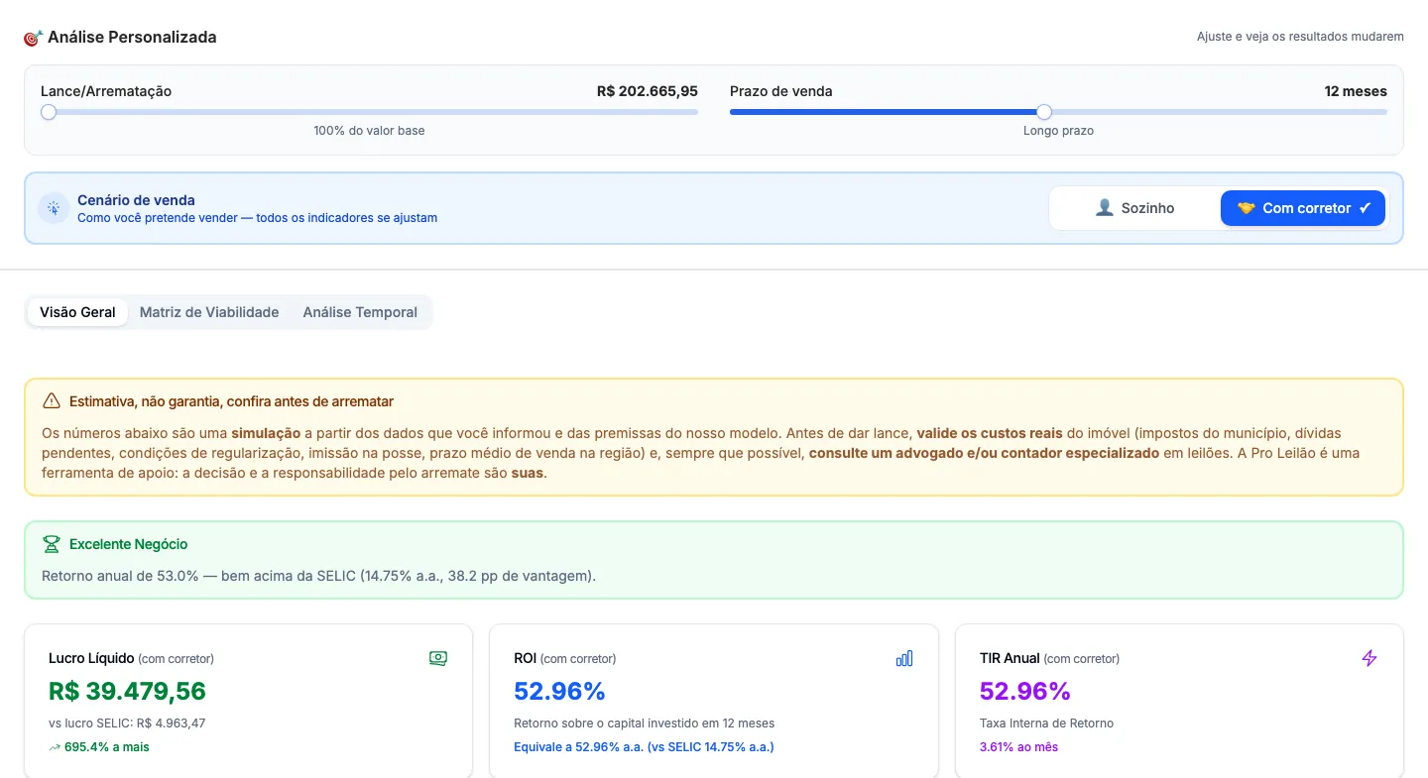The width and height of the screenshot is (1428, 778).
Task: Switch to the Análise Temporal tab
Action: click(x=360, y=312)
